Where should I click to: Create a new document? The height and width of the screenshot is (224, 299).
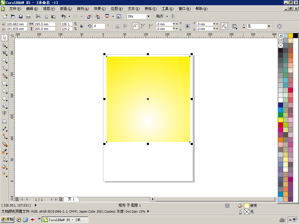(x=5, y=16)
